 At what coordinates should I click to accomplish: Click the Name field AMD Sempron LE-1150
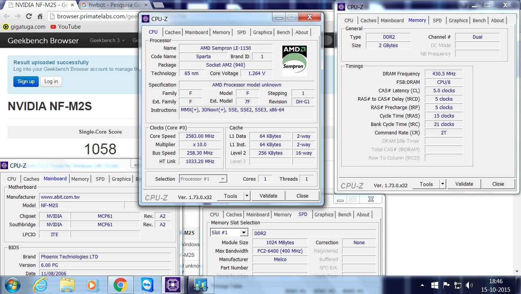click(x=225, y=48)
